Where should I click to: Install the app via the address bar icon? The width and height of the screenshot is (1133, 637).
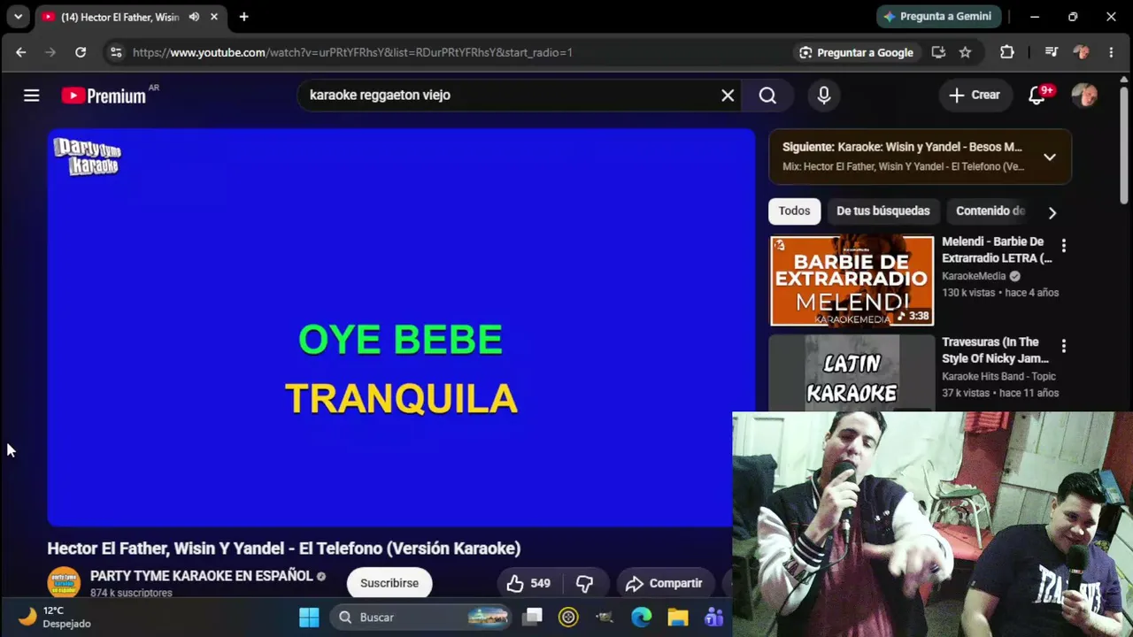pyautogui.click(x=938, y=52)
